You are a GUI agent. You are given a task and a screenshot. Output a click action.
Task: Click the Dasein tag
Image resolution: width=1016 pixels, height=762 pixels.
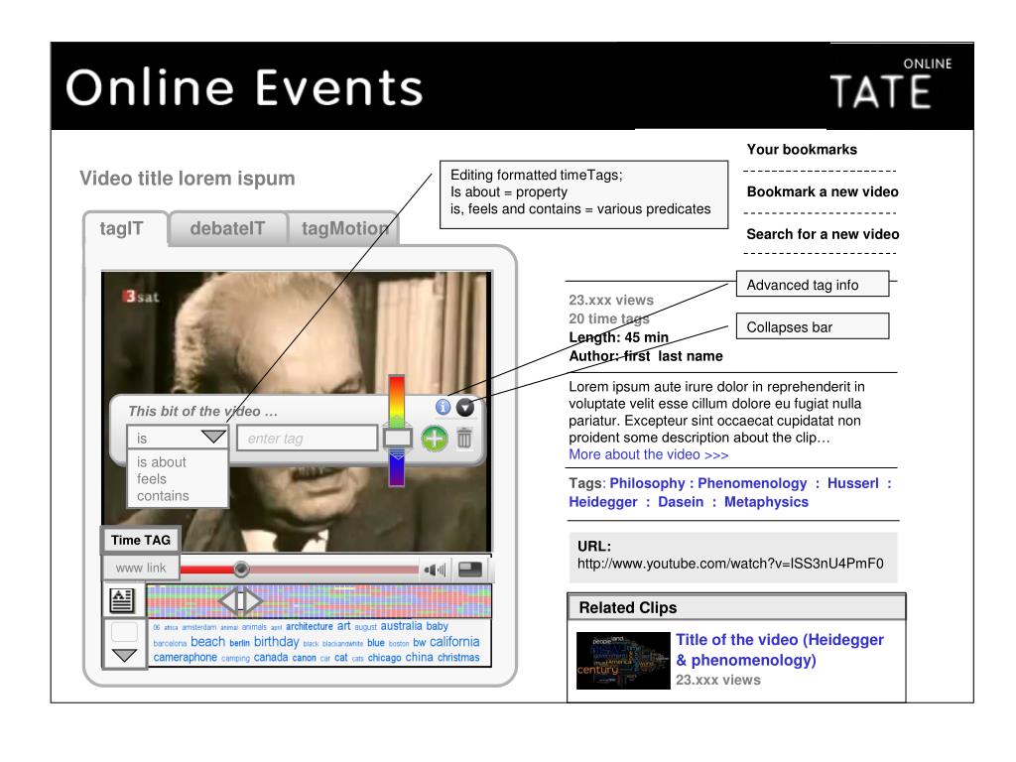(681, 502)
